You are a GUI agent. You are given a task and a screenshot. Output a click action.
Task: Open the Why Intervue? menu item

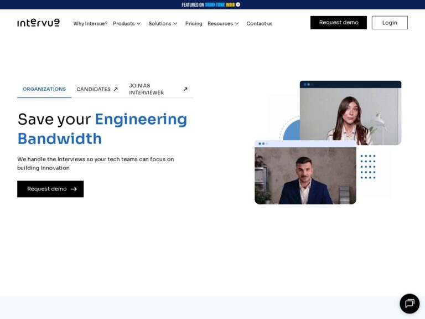[x=90, y=23]
